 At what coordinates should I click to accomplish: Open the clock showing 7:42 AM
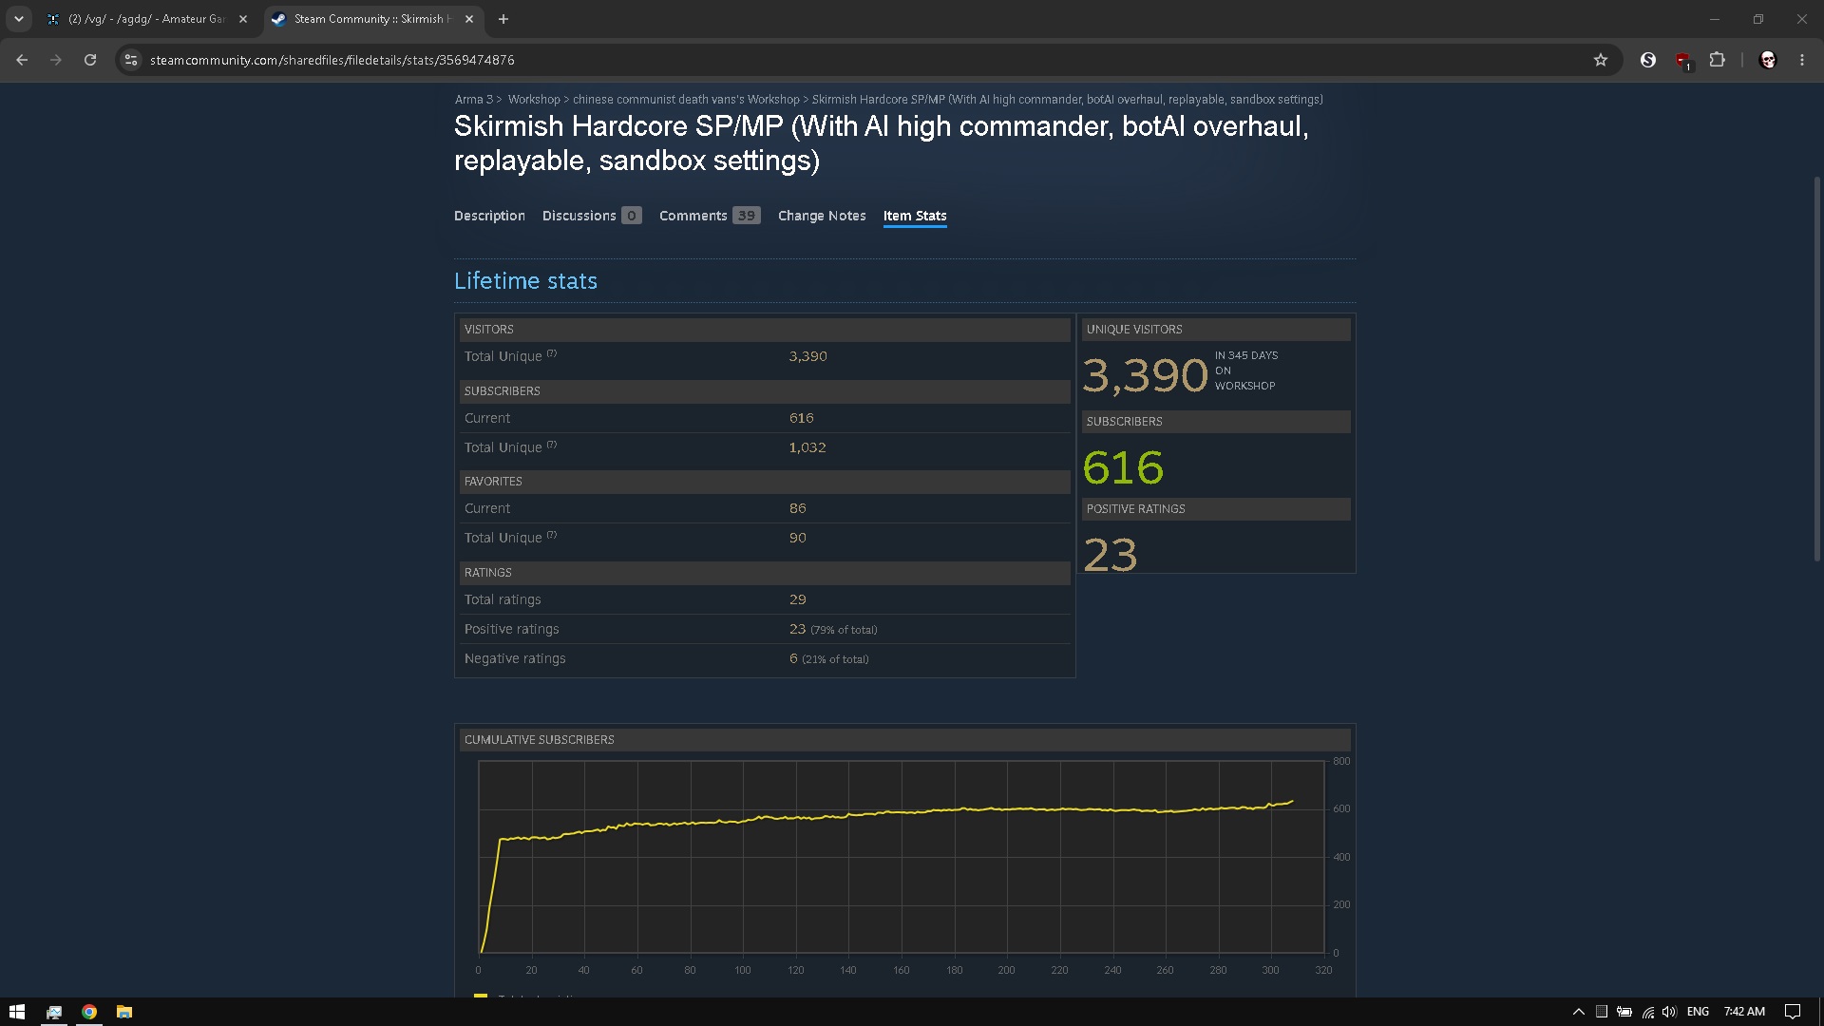click(1744, 1012)
